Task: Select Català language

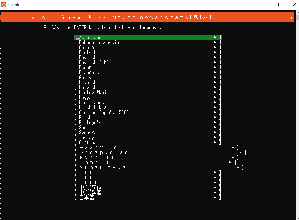Action: (x=148, y=47)
